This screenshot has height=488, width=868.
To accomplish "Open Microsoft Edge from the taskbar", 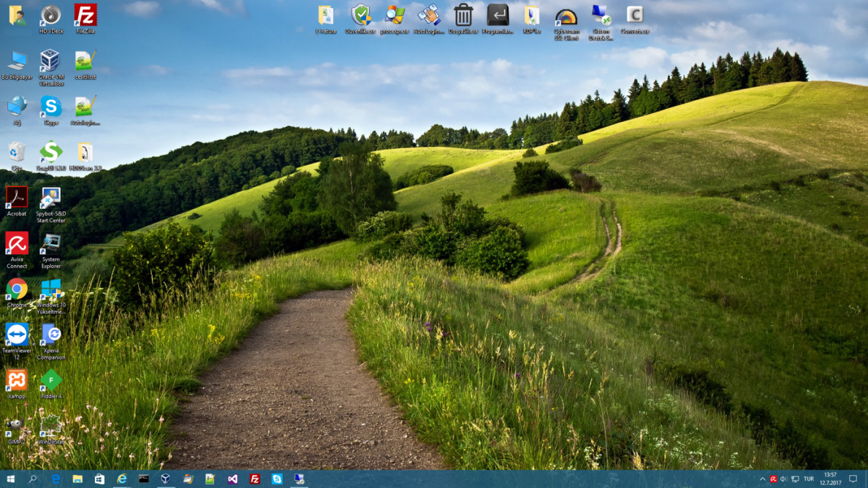I will point(55,479).
